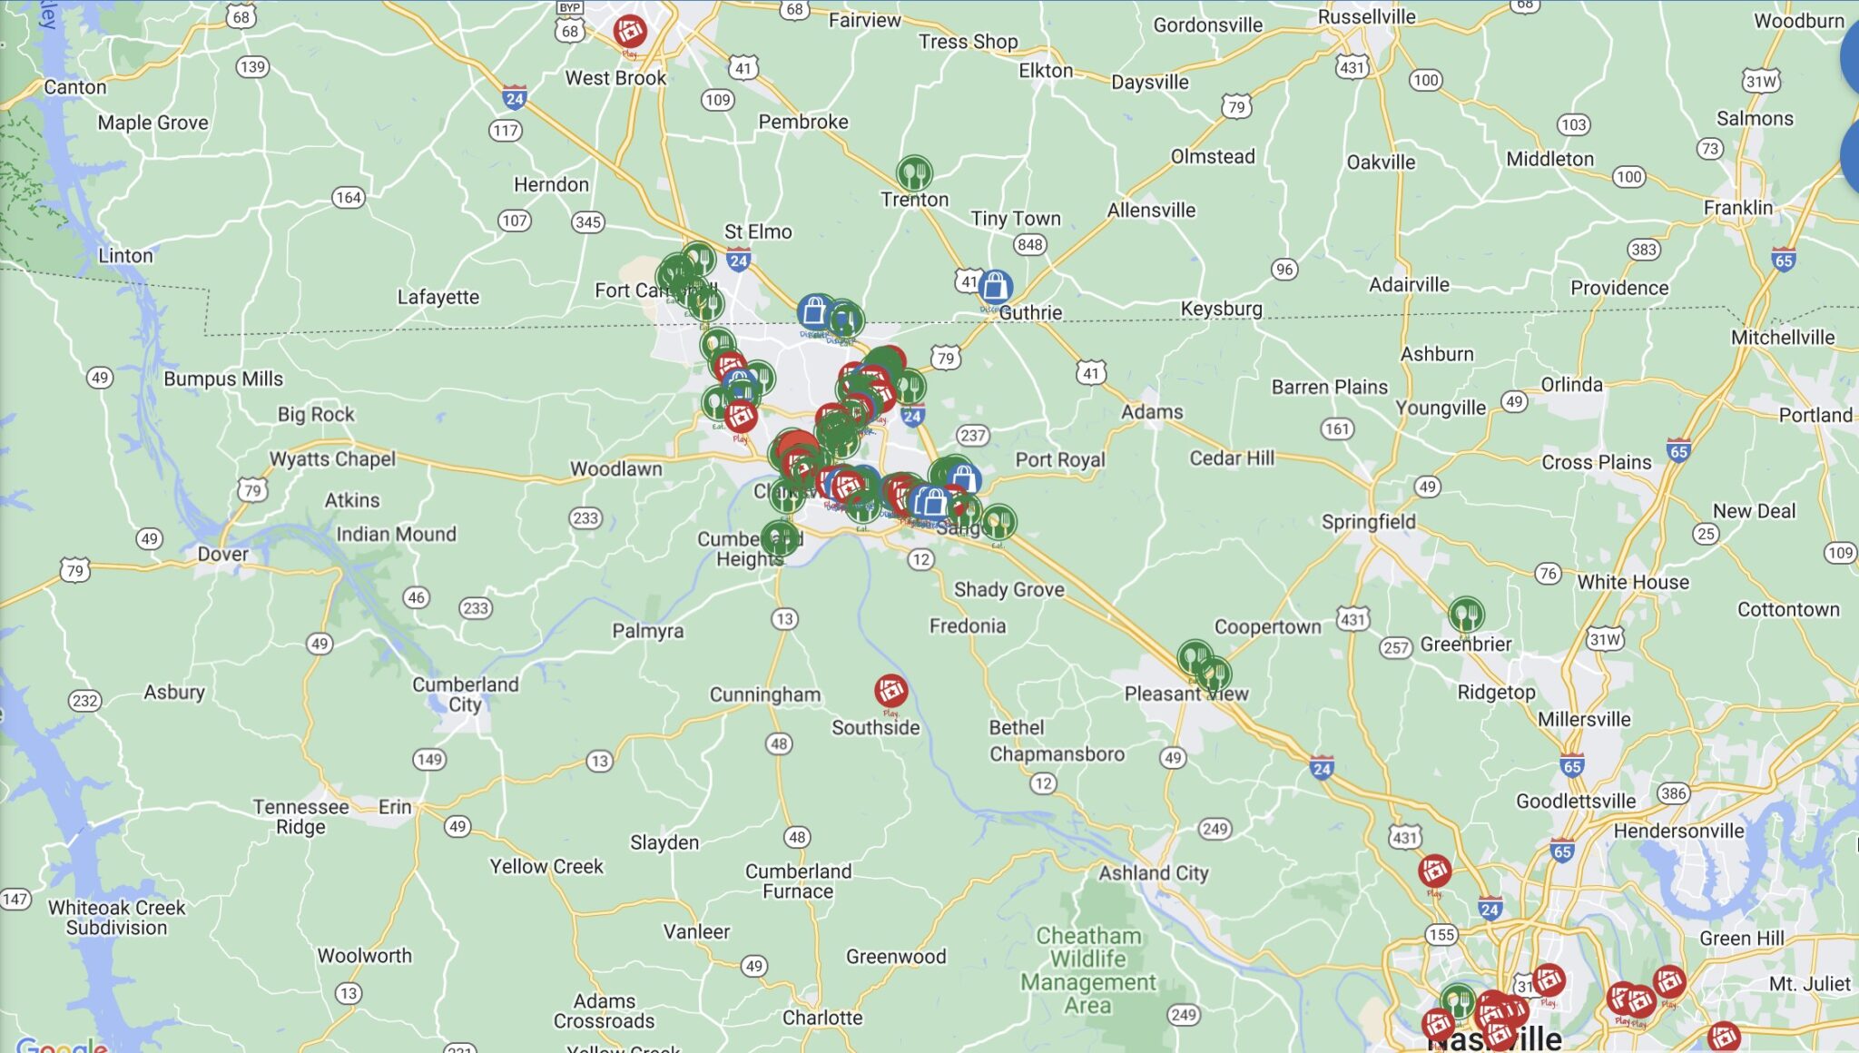The height and width of the screenshot is (1053, 1859).
Task: Click the Interstate 65 shield near Franklin
Action: tap(1784, 260)
